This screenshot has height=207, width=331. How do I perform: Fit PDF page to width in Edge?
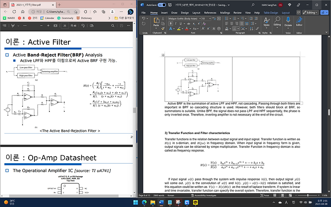[55, 26]
